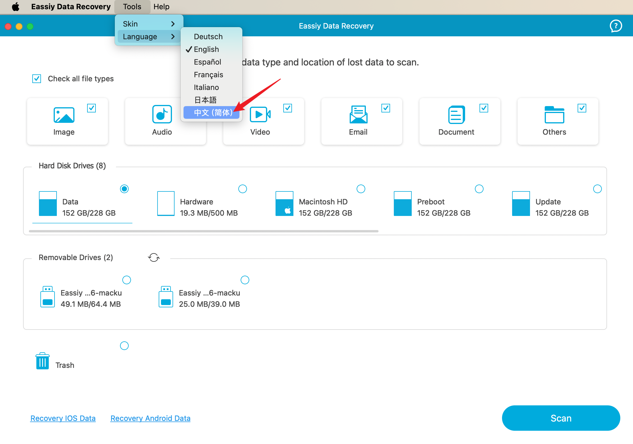Viewport: 633px width, 444px height.
Task: Click the Trash bin icon
Action: (42, 361)
